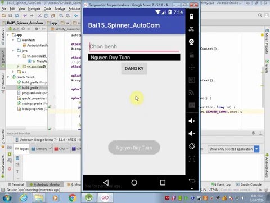Click Genymotion volume up button
The height and width of the screenshot is (203, 270).
click(192, 121)
